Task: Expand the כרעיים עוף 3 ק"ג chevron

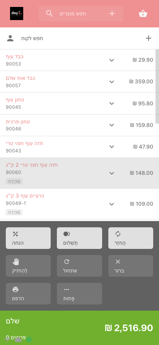Action: coord(112,204)
